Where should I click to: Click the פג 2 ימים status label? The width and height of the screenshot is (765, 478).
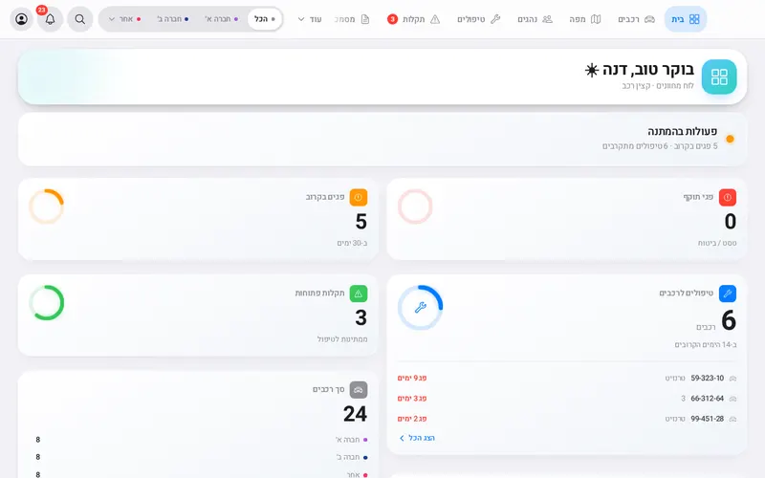point(412,419)
